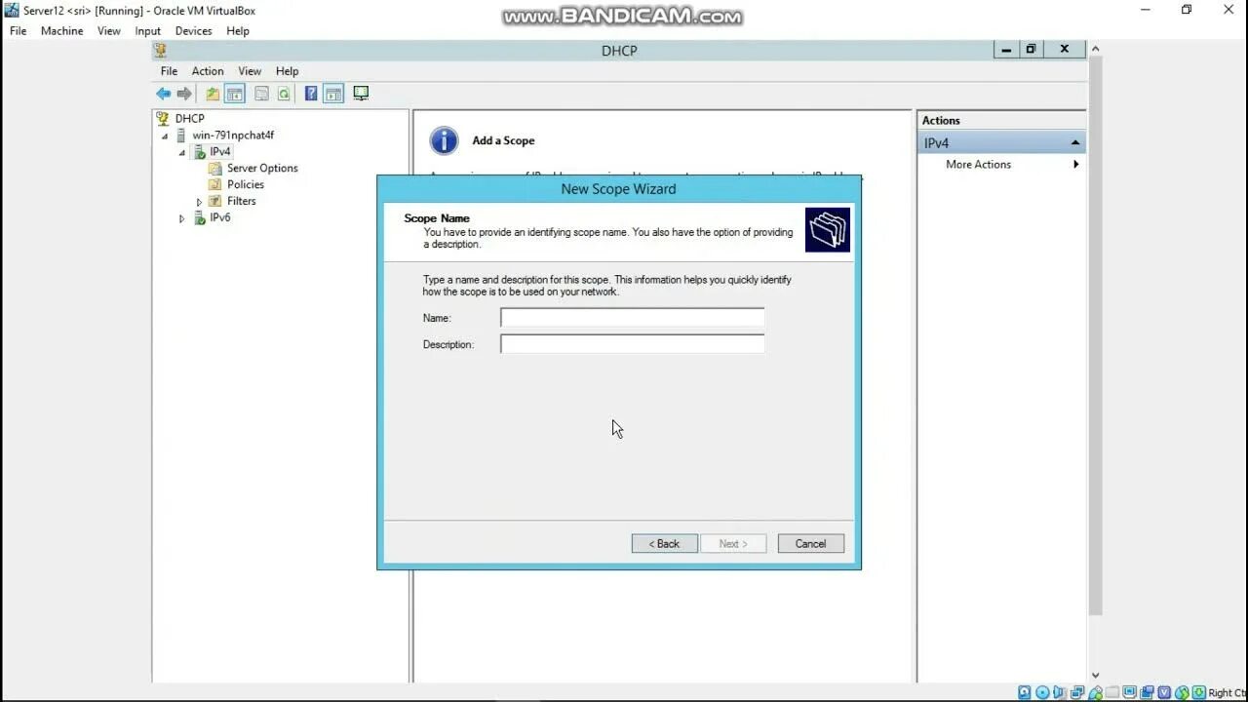This screenshot has height=702, width=1248.
Task: Click the IPv6 node icon
Action: [x=199, y=217]
